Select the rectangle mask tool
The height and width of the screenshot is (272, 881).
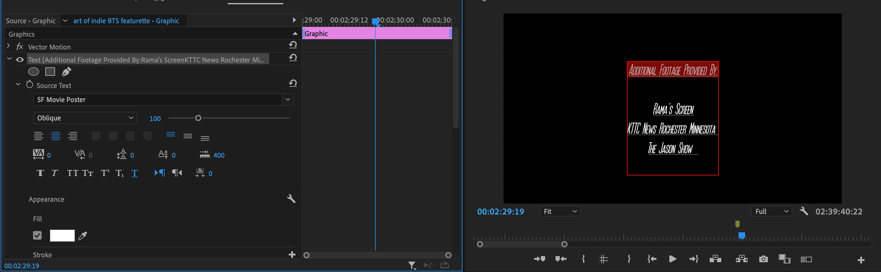(50, 72)
